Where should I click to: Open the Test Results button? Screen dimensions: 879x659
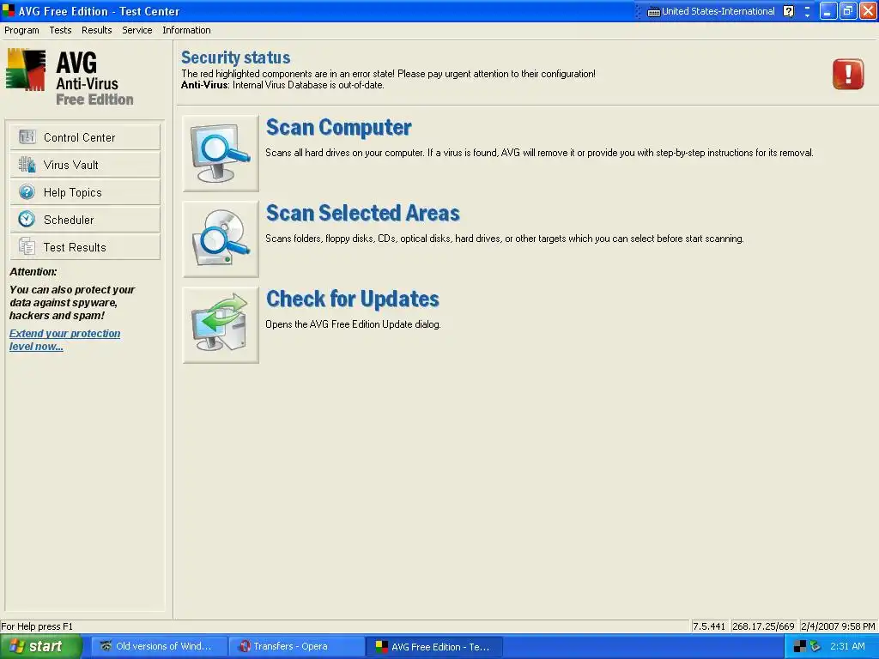(x=85, y=247)
